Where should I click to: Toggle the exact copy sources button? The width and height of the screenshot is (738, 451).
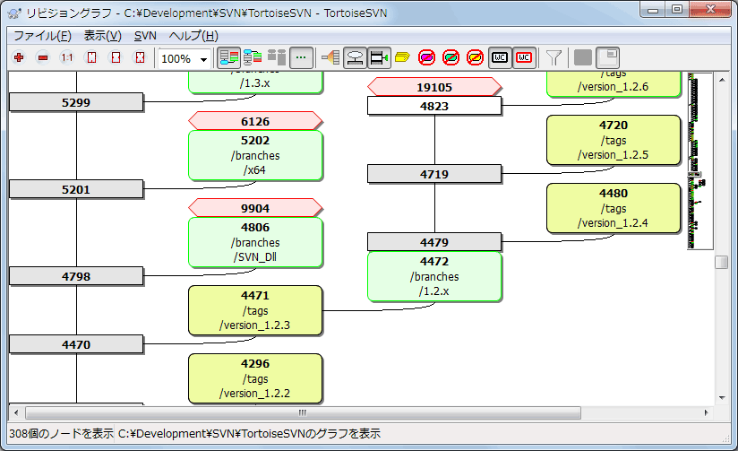coord(379,58)
